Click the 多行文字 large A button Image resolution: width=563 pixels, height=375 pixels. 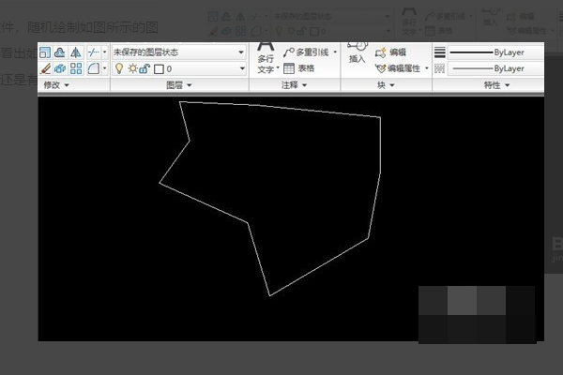(x=266, y=48)
